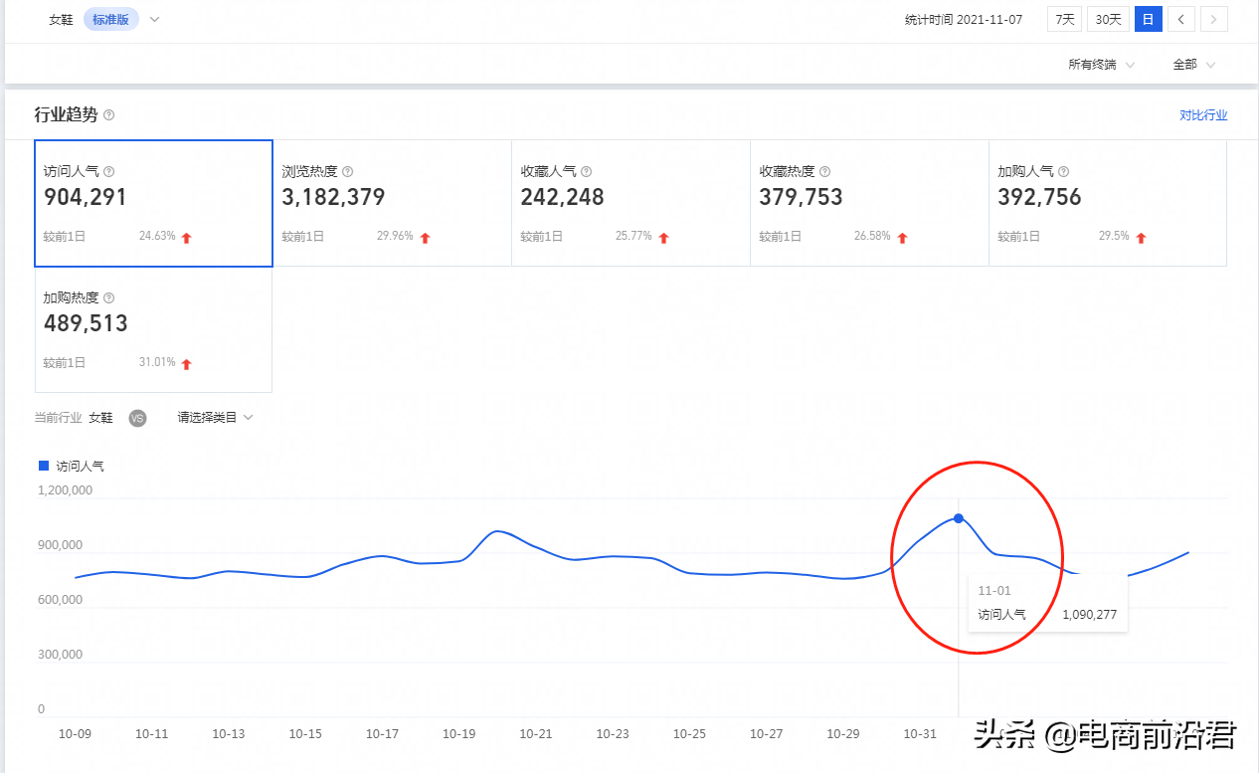Click the help icon beside 访问人气 metric
The height and width of the screenshot is (773, 1259).
(x=108, y=171)
